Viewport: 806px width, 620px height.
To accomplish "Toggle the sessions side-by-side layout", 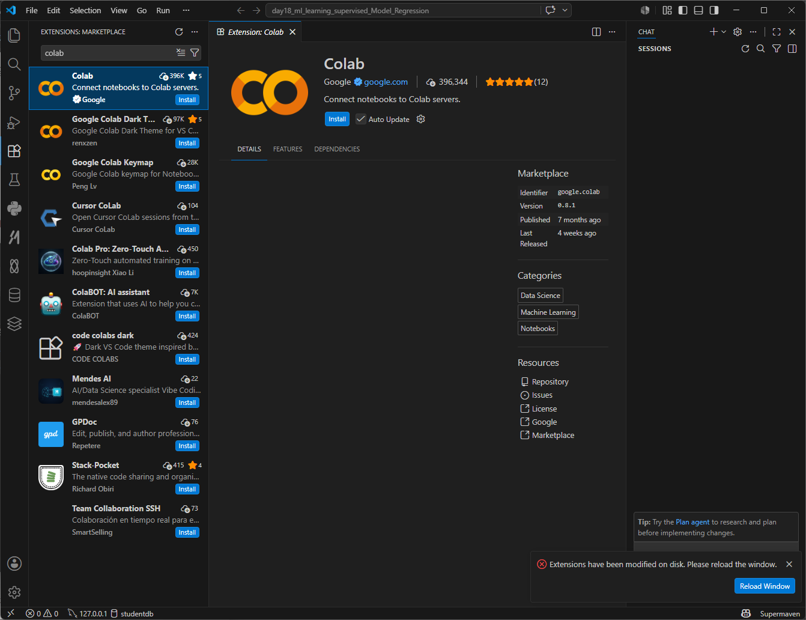I will point(792,49).
